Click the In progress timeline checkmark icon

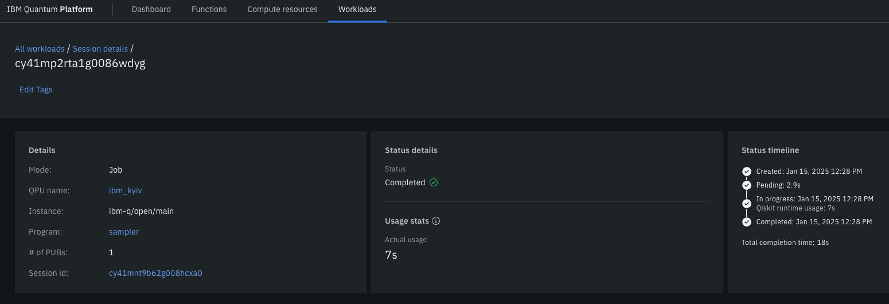click(x=746, y=204)
